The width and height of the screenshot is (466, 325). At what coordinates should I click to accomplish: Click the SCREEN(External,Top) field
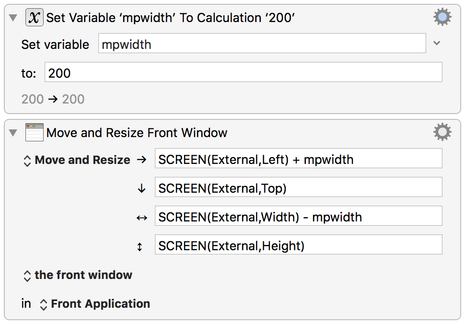pyautogui.click(x=298, y=187)
